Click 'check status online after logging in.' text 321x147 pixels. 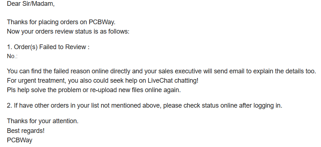click(x=233, y=105)
